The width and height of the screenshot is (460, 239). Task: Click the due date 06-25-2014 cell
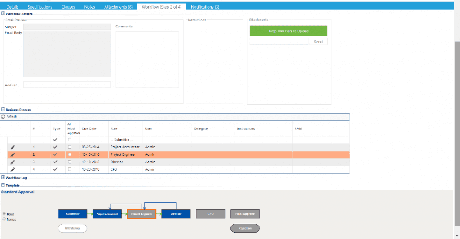pyautogui.click(x=91, y=147)
